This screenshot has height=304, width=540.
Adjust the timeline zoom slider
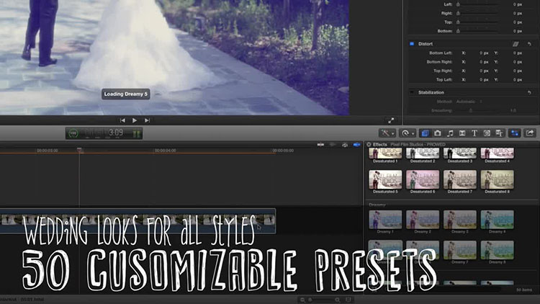324,300
